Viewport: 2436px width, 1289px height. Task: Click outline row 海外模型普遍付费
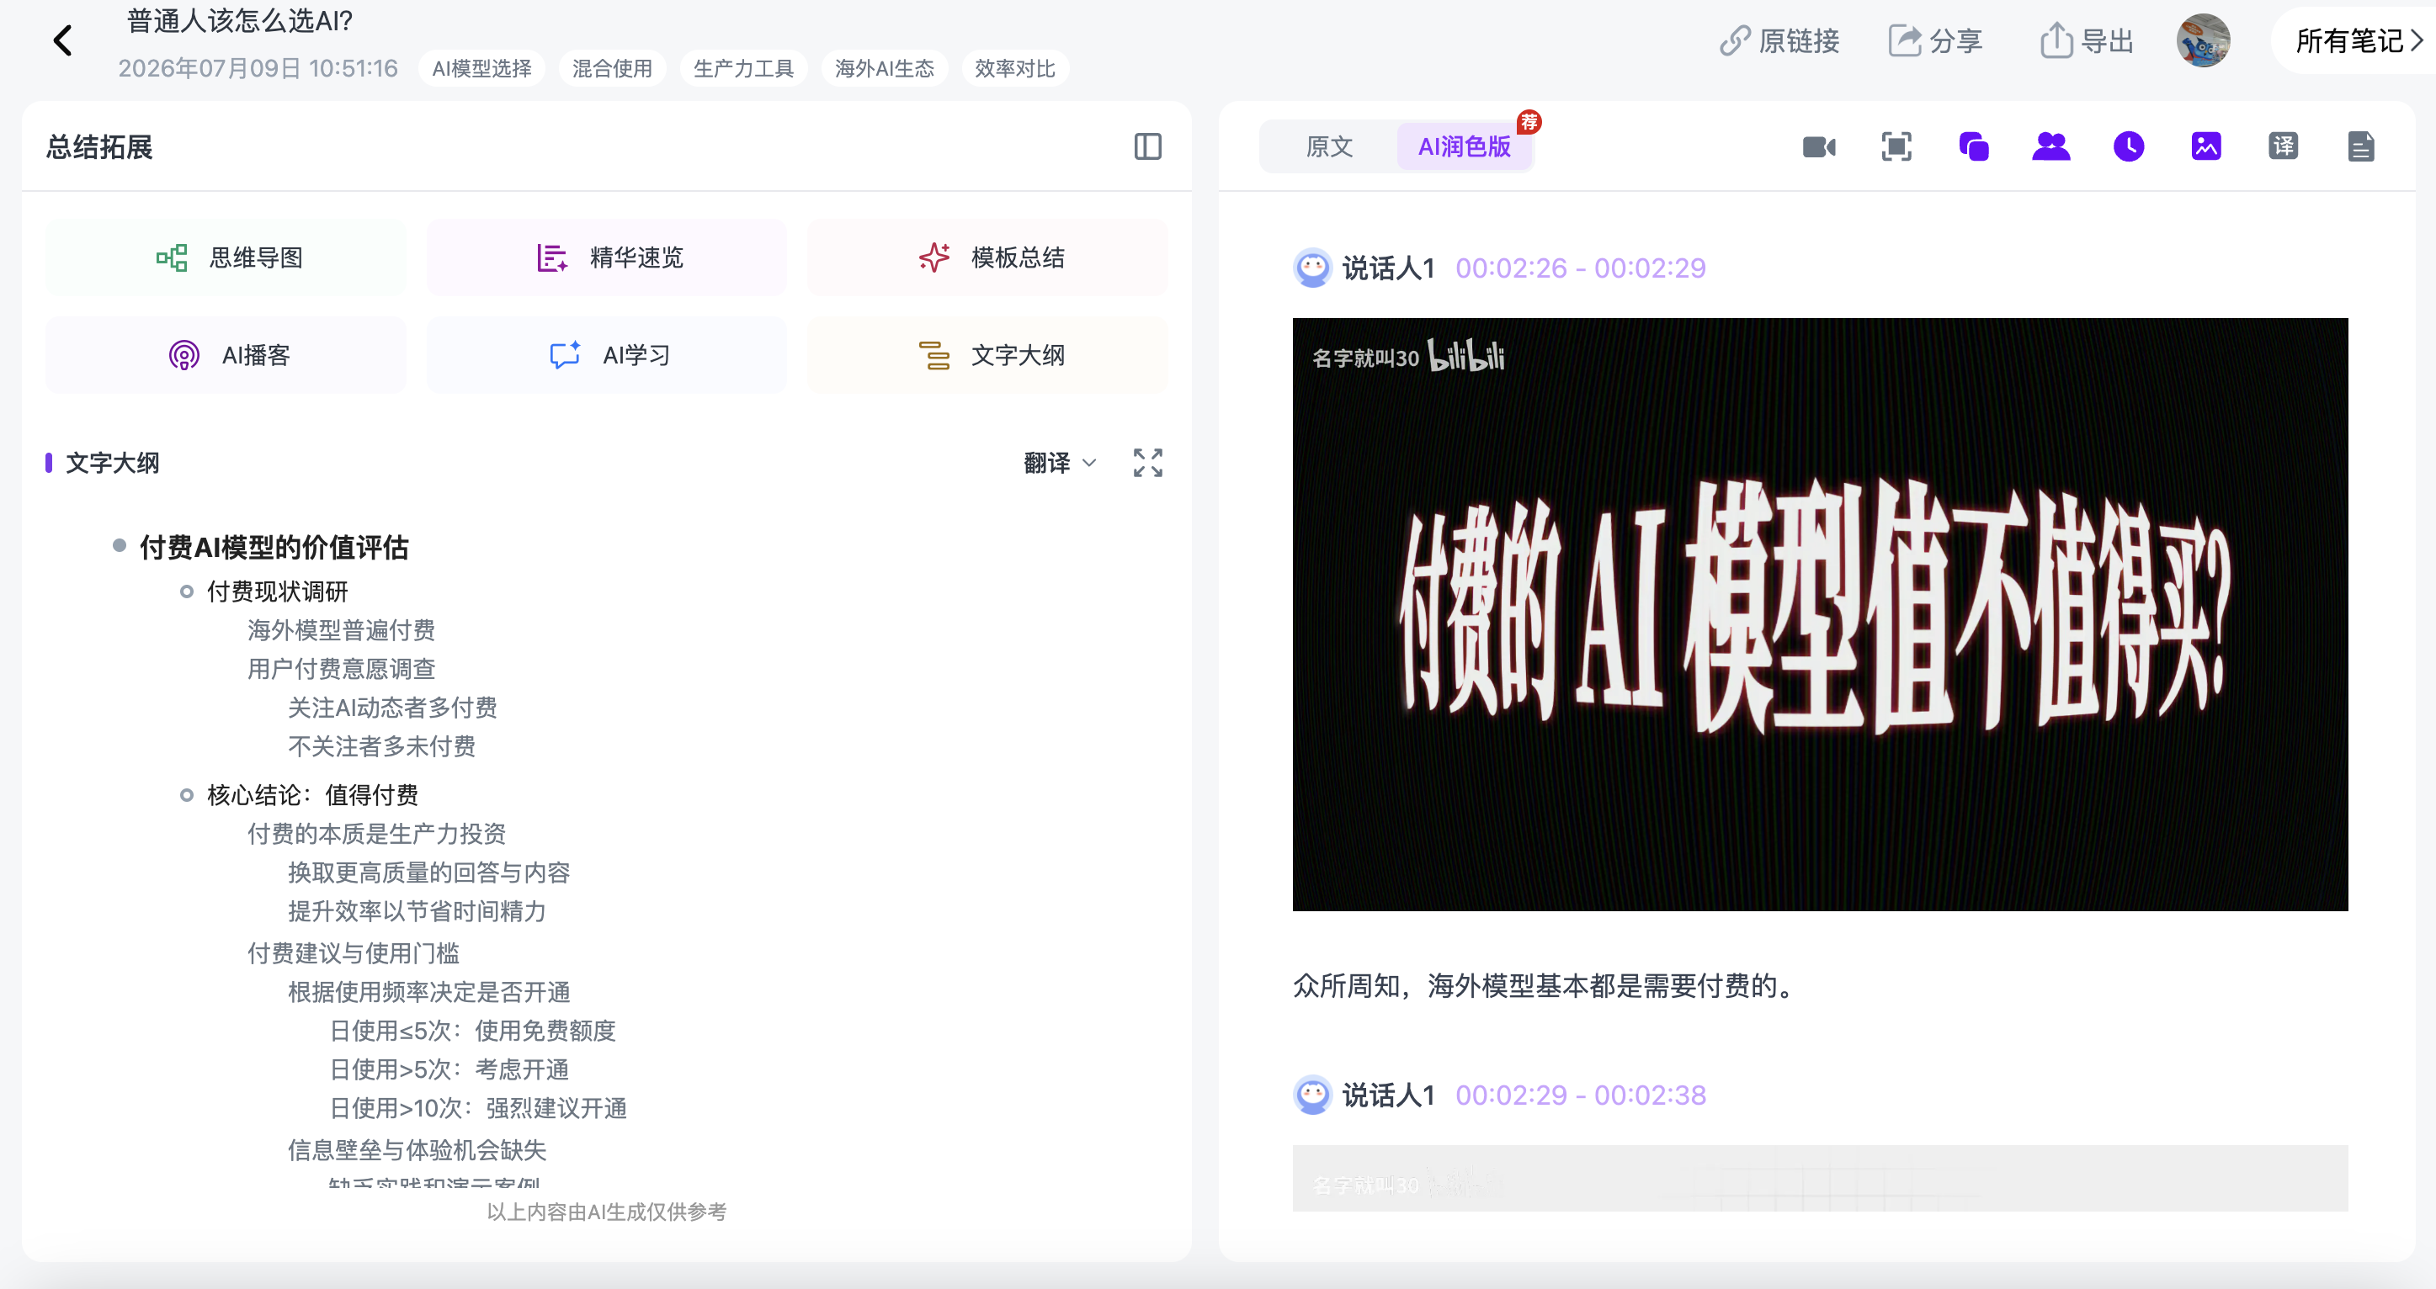click(x=342, y=630)
